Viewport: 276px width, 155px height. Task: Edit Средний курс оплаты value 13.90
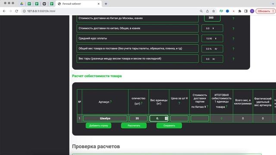pyautogui.click(x=212, y=38)
